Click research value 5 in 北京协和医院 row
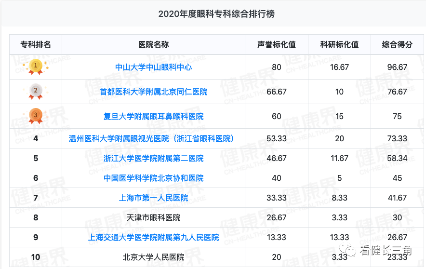The height and width of the screenshot is (269, 426). [339, 178]
